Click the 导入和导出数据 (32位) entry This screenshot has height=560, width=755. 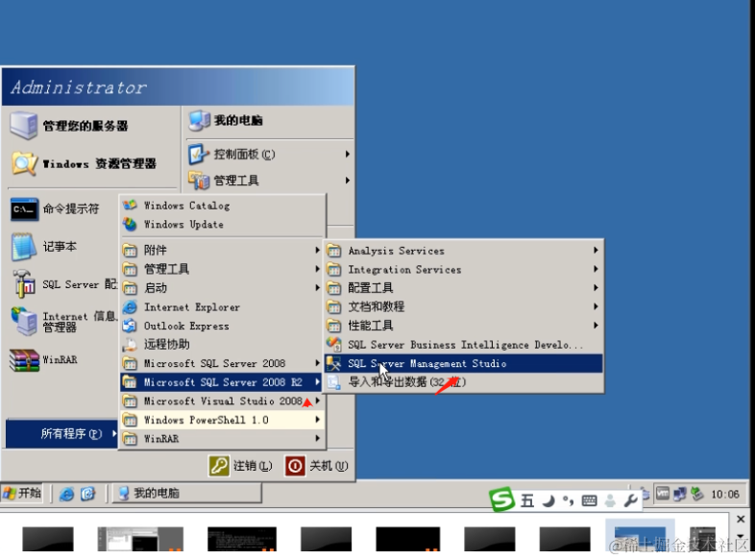coord(463,382)
